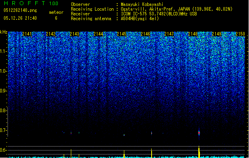Click the kHz axis unit label
249x158 pixels.
click(x=4, y=32)
